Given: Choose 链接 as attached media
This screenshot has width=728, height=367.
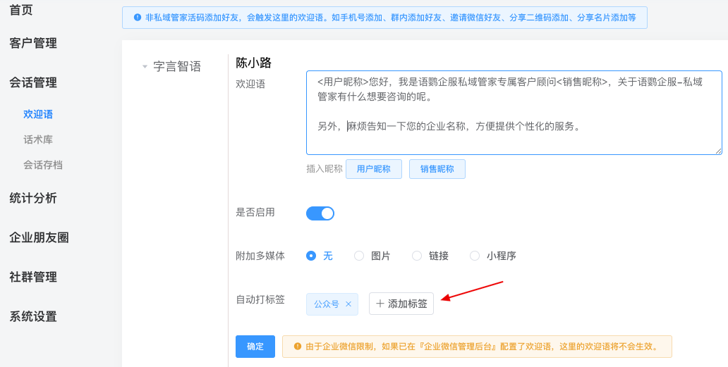Looking at the screenshot, I should (417, 256).
